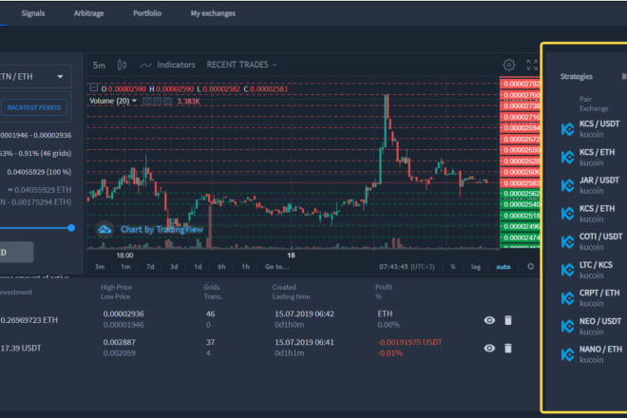Click the KuCoin icon beside NANO / ETH
Image resolution: width=627 pixels, height=418 pixels.
click(x=568, y=354)
